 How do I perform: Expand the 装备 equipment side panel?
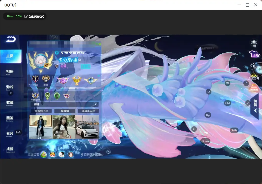pos(255,106)
